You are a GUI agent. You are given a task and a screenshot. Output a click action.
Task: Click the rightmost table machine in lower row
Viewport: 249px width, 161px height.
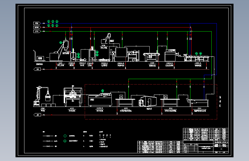[197, 102]
